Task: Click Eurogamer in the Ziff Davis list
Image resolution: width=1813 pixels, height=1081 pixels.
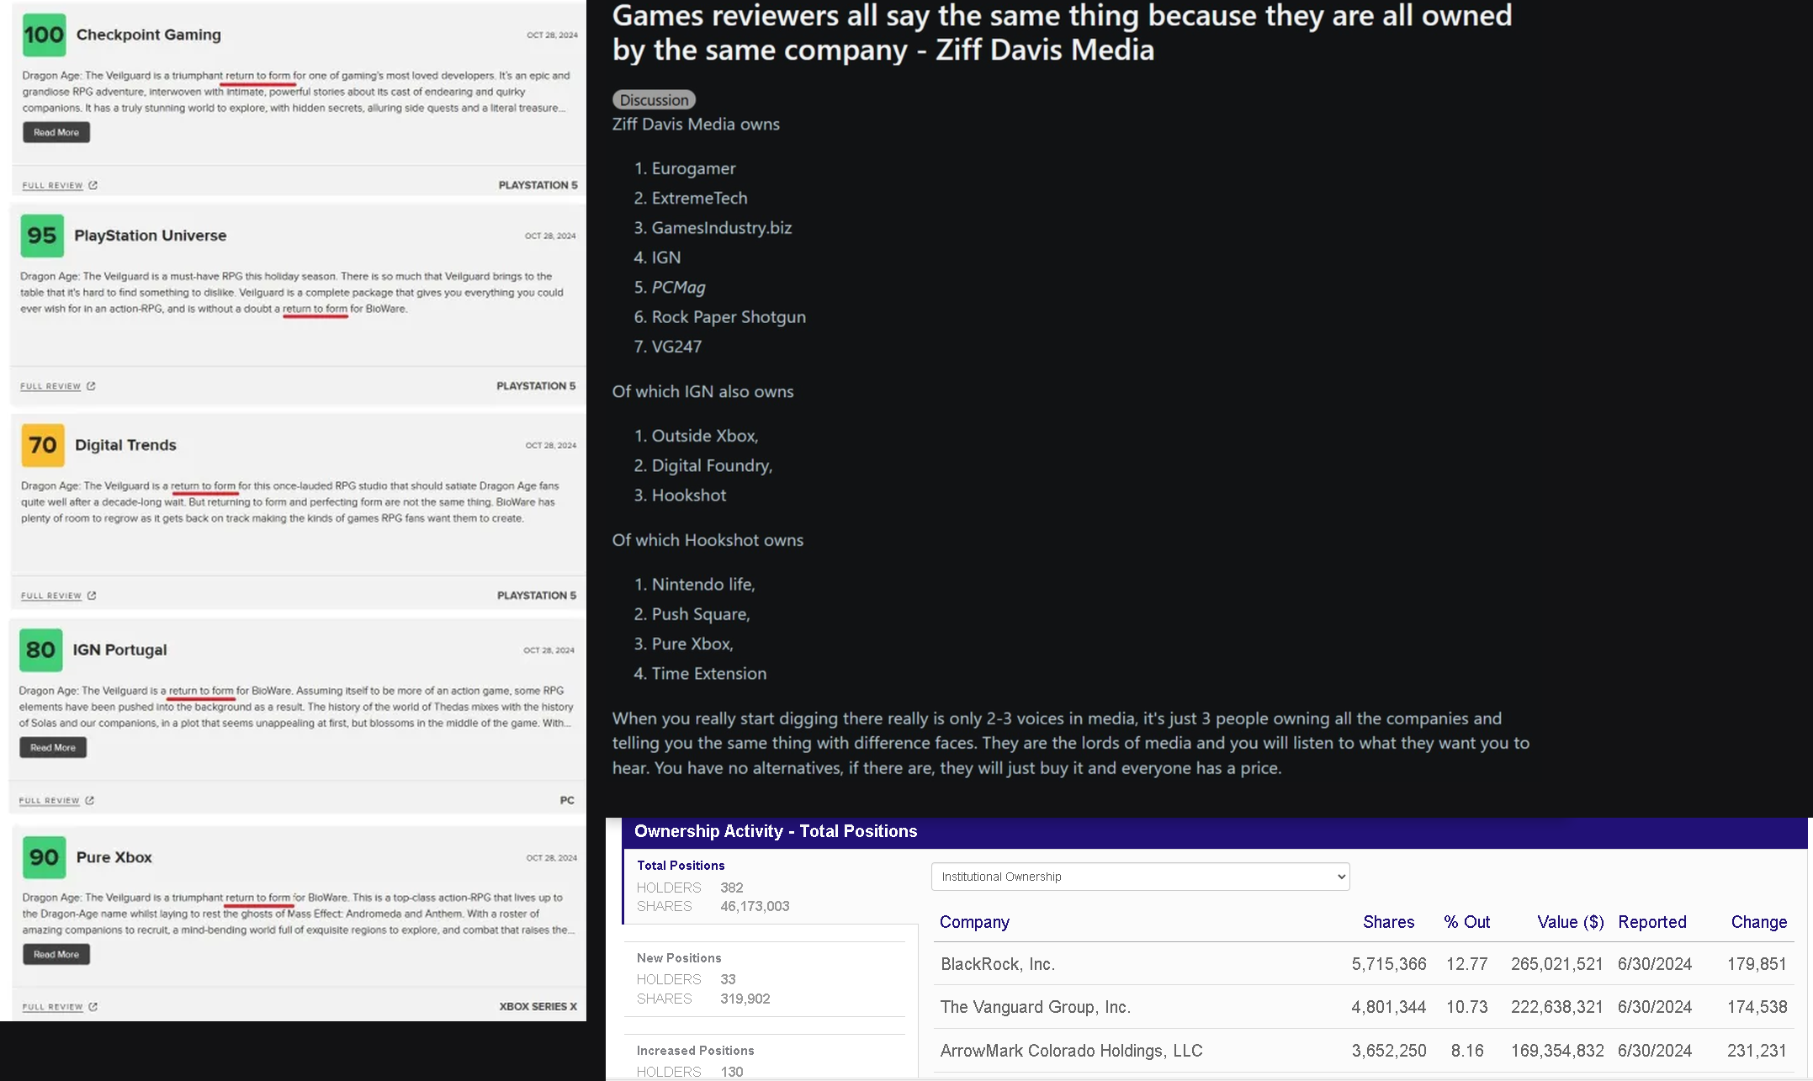Action: click(x=693, y=168)
